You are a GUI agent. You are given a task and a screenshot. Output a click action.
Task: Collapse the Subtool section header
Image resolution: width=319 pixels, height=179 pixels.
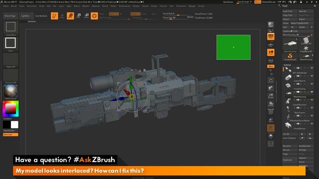[x=287, y=65]
